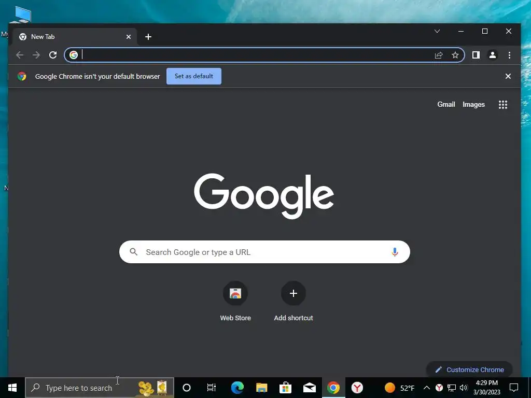The height and width of the screenshot is (398, 531).
Task: Click the back navigation arrow
Action: [20, 55]
